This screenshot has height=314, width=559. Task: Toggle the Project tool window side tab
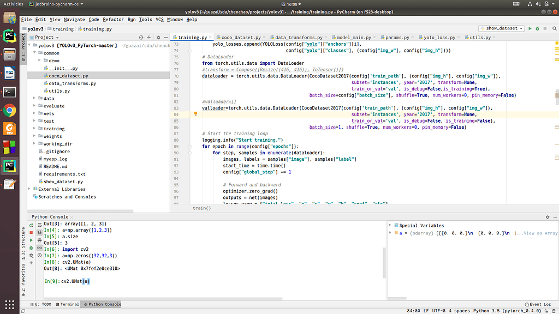click(x=23, y=47)
